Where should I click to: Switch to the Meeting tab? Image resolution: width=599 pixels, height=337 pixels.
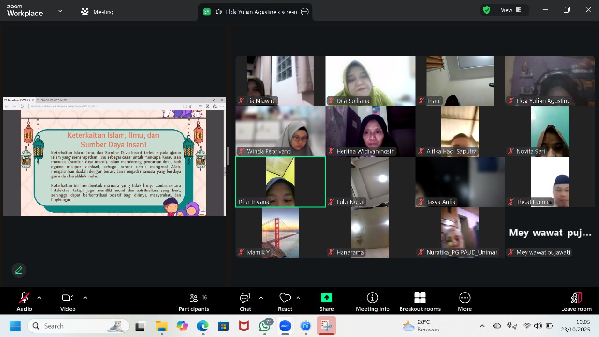(97, 12)
